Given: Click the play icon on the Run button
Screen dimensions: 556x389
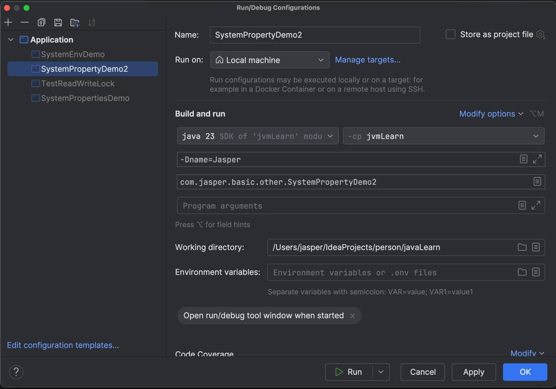Looking at the screenshot, I should coord(339,372).
